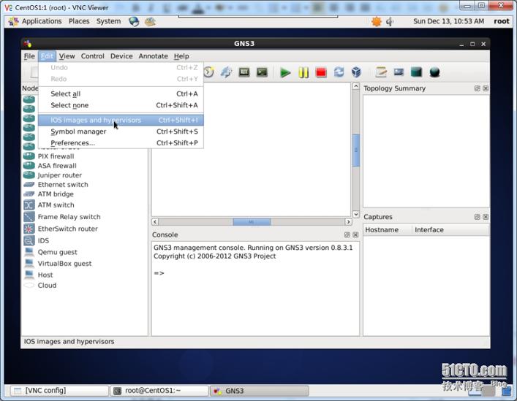Click the volume speaker icon in system tray
Screen dimensions: 517x401
[x=390, y=21]
